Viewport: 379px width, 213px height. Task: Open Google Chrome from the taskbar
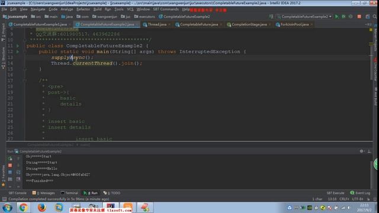pos(24,208)
